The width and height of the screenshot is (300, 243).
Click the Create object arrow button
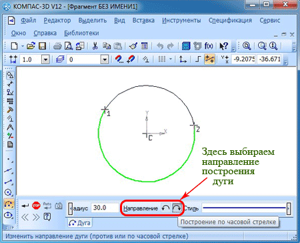[x=25, y=206]
